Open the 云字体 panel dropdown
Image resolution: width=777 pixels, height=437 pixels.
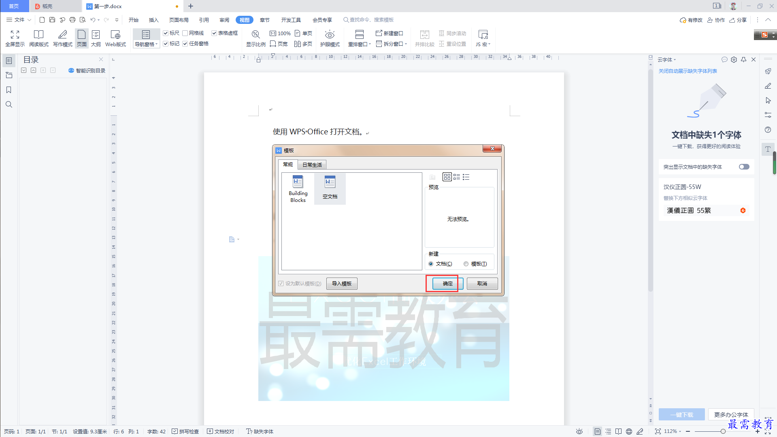point(675,60)
